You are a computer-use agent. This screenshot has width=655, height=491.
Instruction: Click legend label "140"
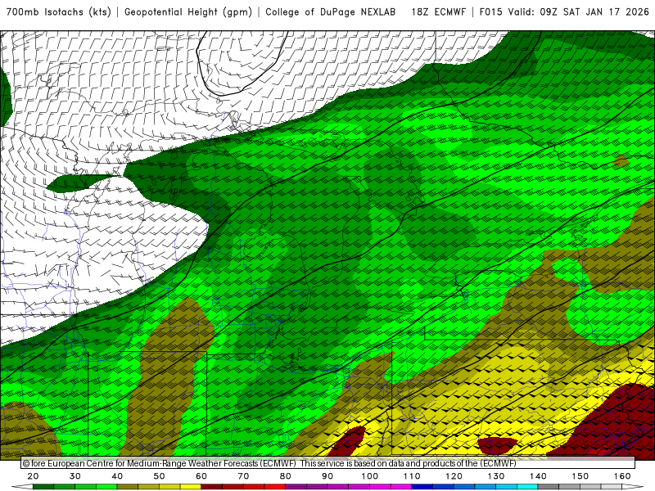tap(538, 476)
